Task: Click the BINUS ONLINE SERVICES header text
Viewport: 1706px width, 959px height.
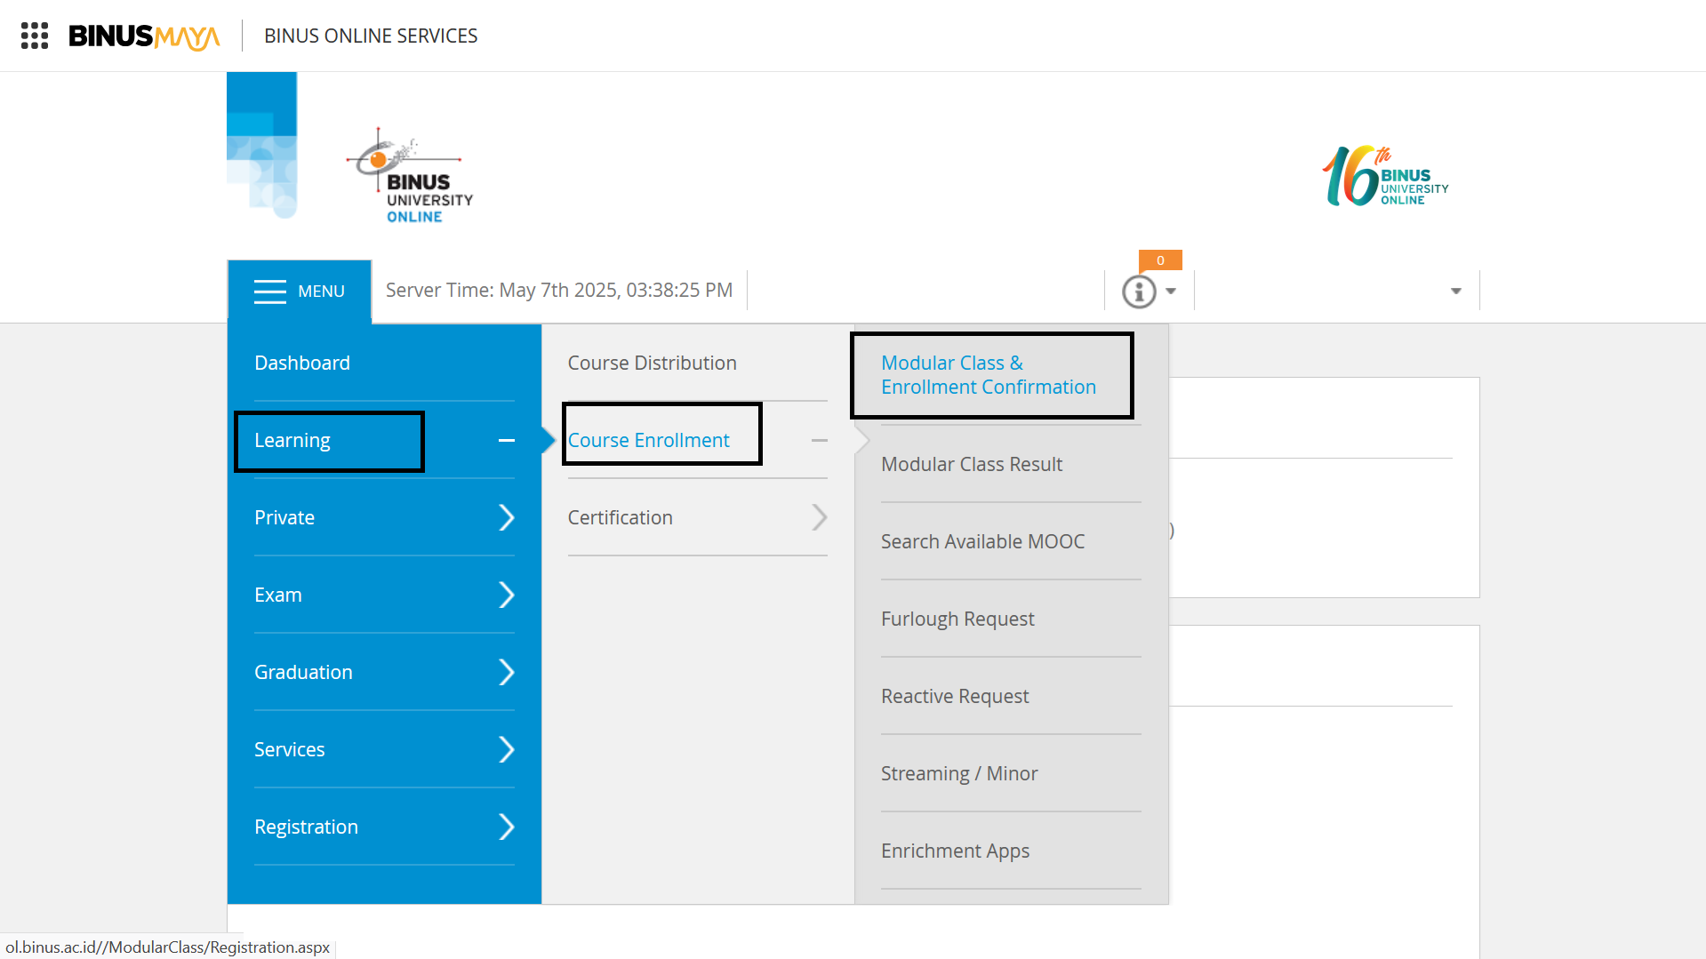Action: pos(370,36)
